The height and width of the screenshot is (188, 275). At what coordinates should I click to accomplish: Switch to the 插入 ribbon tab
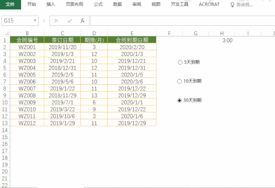point(51,4)
